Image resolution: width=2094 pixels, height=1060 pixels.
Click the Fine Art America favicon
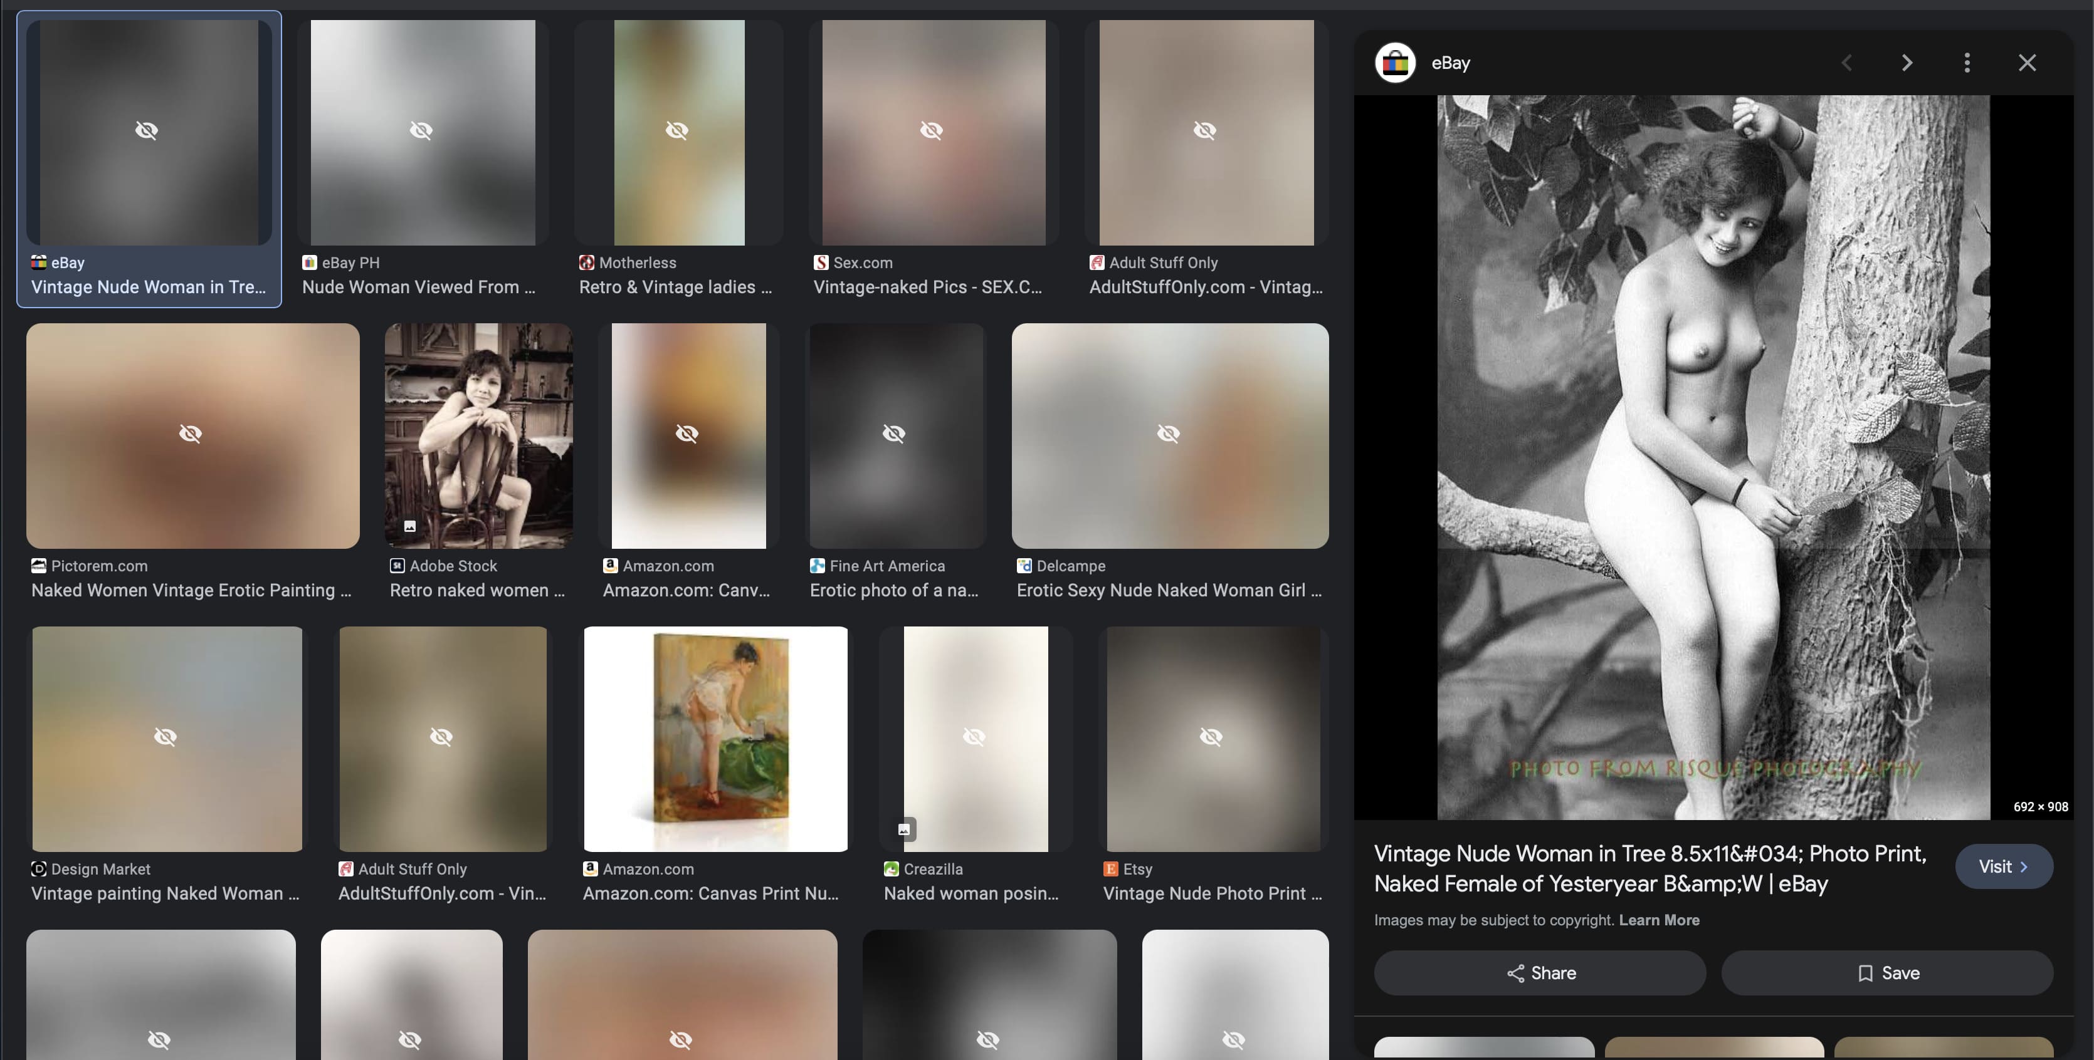coord(817,566)
